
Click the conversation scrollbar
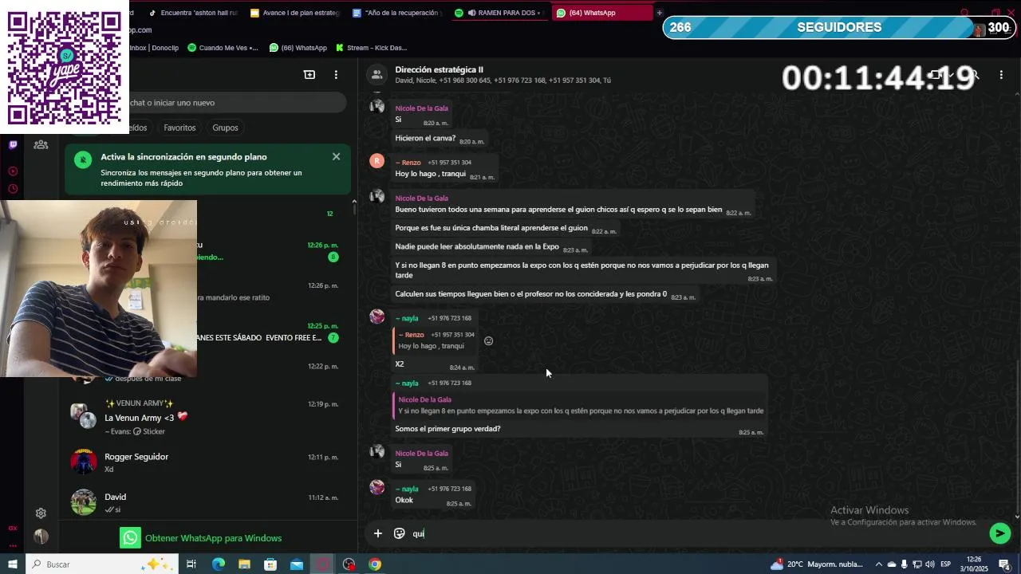point(1017,438)
